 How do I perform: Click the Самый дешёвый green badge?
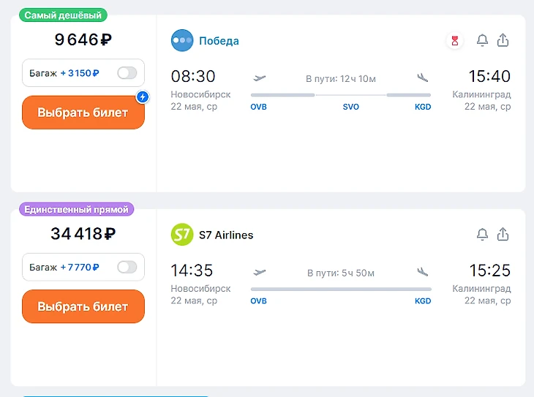click(x=63, y=15)
